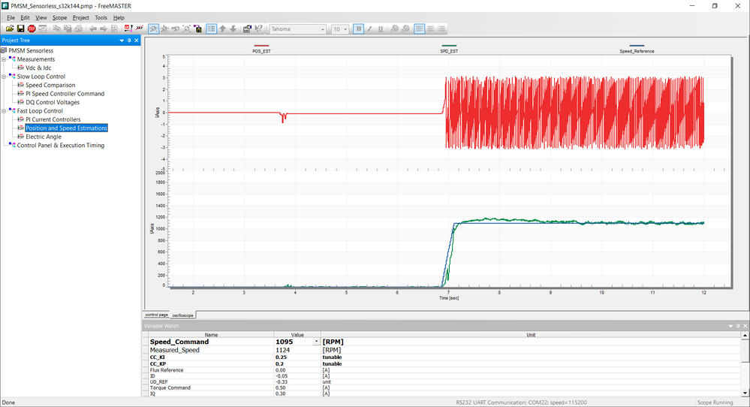Collapse the Measurements tree node
Screen dimensions: 750x407
4,59
